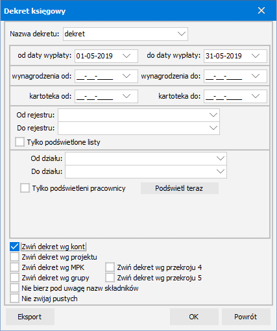Enable Tylko podświetlone listy checkbox

(19, 142)
